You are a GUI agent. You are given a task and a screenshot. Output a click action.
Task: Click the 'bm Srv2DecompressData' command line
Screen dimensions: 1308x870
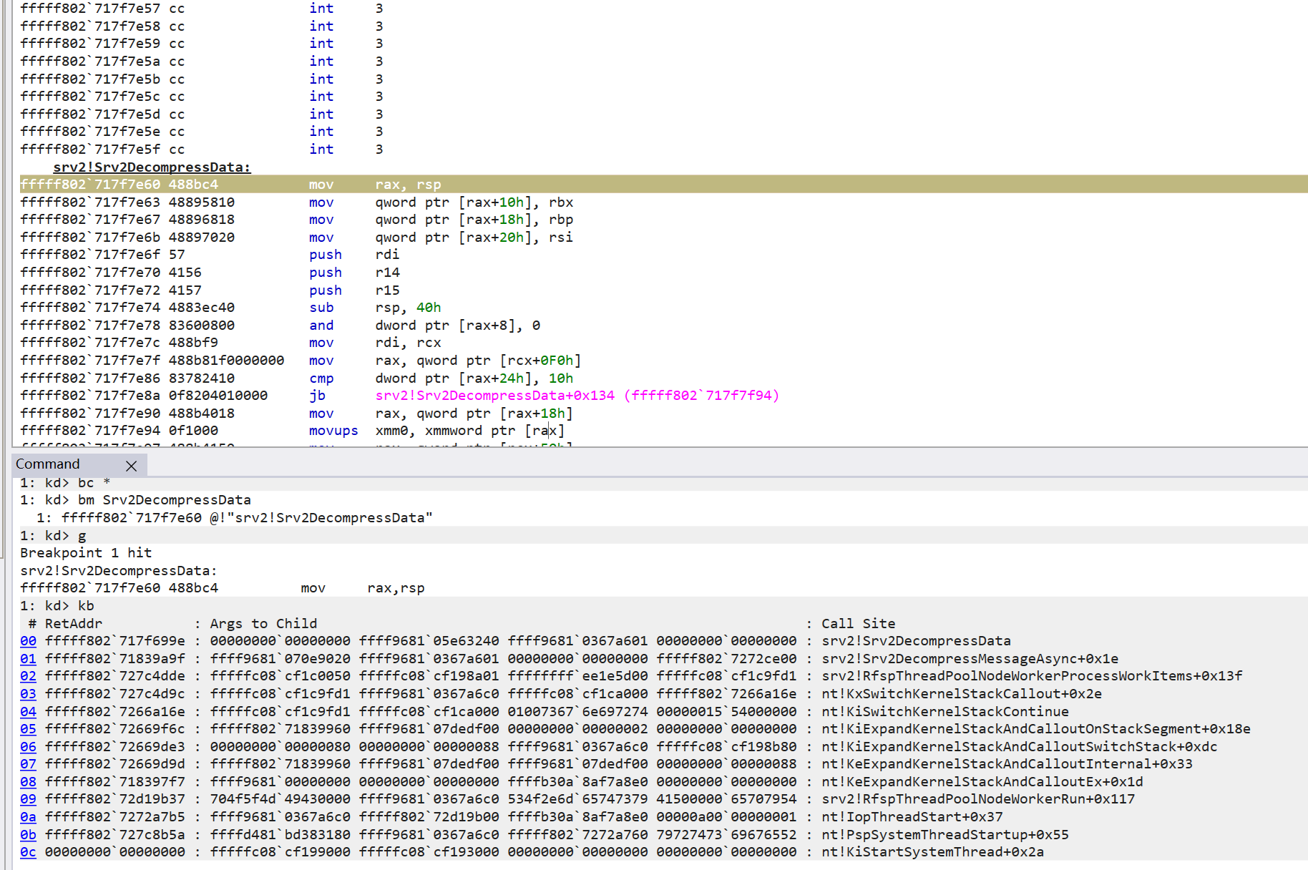click(x=135, y=500)
